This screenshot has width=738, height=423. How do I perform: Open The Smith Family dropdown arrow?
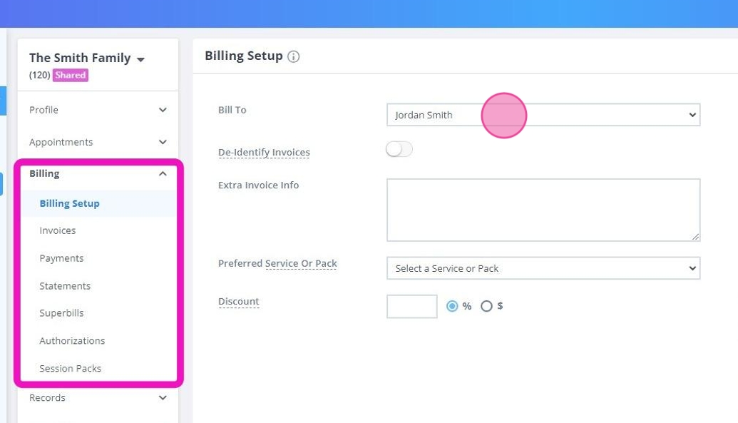140,59
